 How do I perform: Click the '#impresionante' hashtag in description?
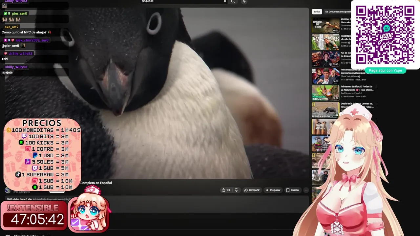tap(54, 199)
